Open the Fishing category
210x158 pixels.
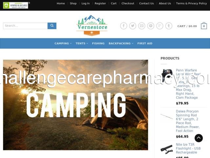tap(98, 43)
